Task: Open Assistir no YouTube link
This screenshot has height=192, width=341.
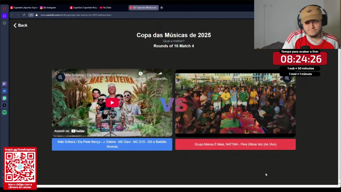Action: coord(70,131)
